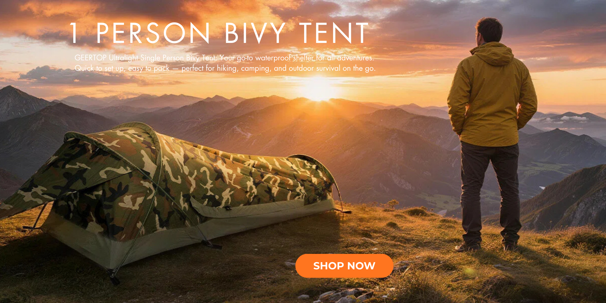Click the word TENT in the headline

tap(334, 33)
